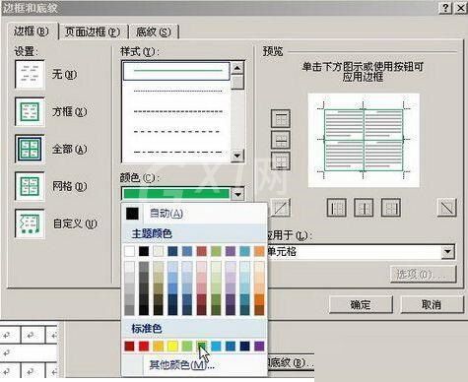Pick olive green theme color swatch
Viewport: 468px width, 382px height.
pos(216,251)
